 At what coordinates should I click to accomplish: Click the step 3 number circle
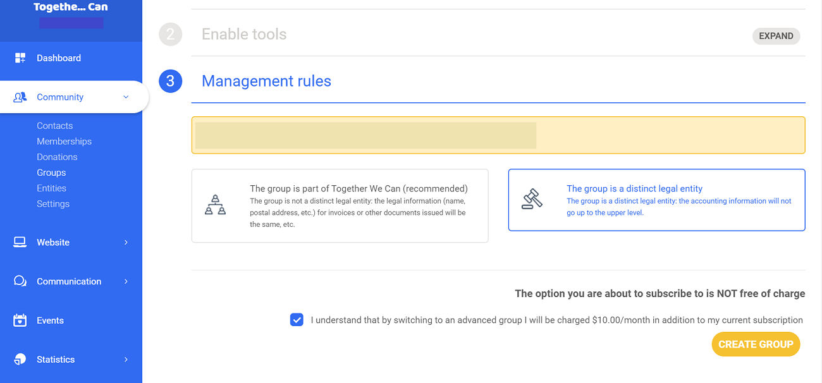171,81
